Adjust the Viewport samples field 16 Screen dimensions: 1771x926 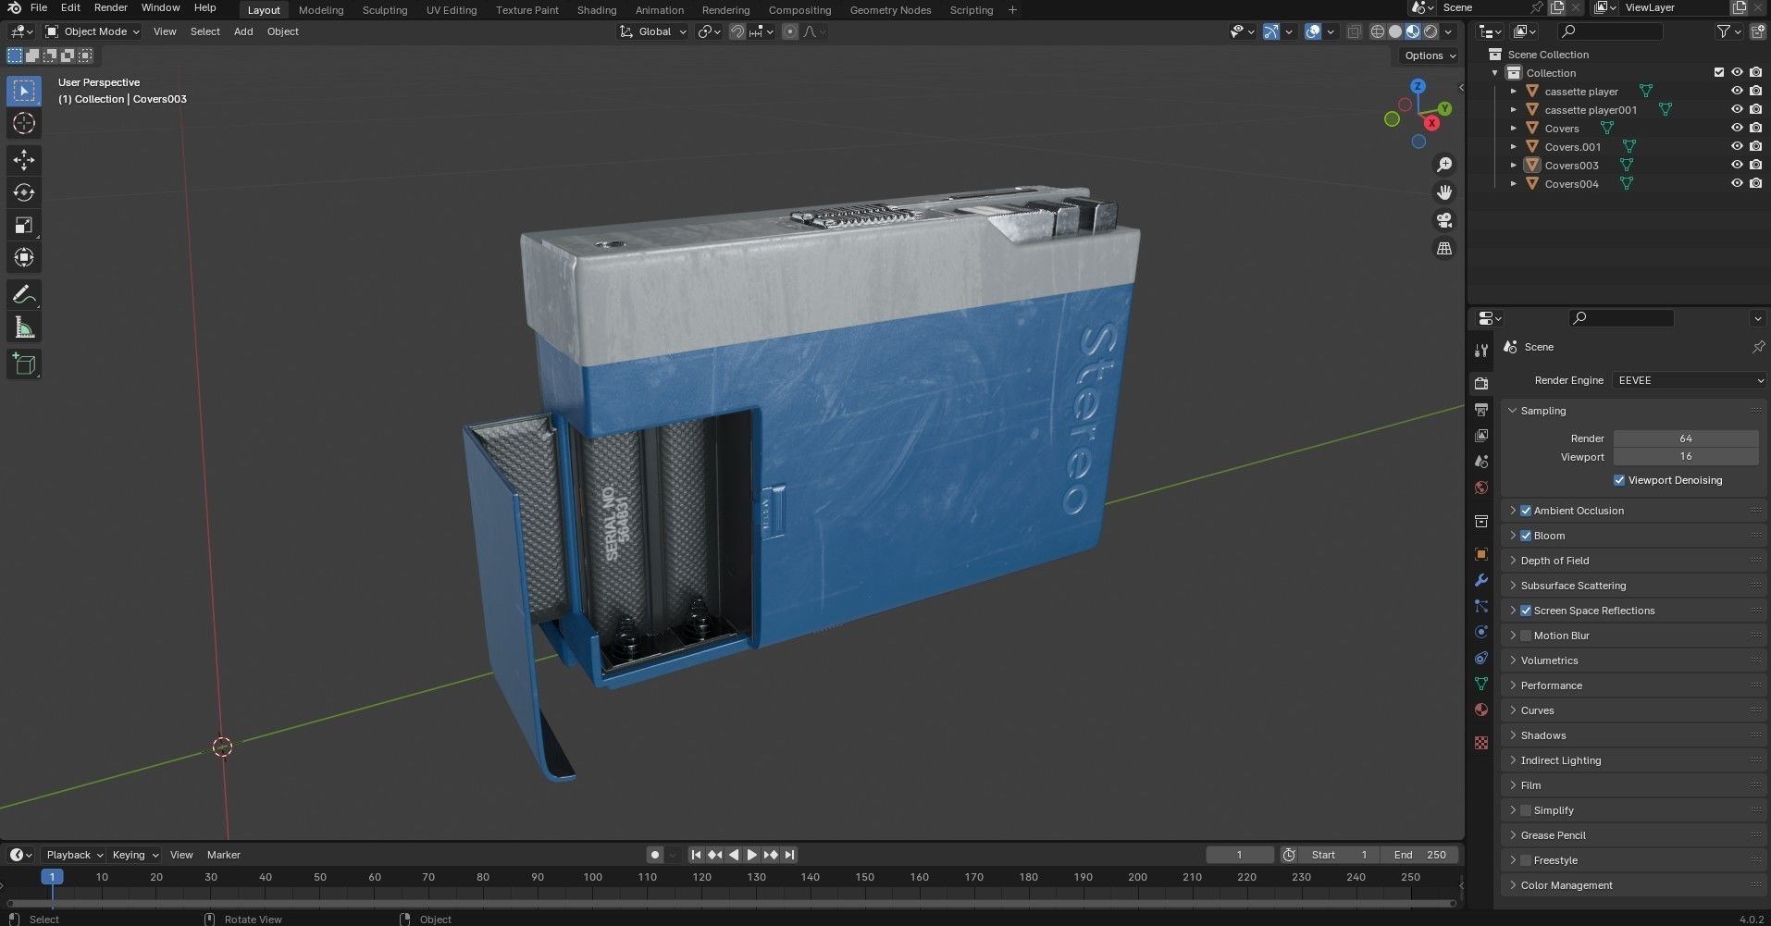pos(1686,457)
